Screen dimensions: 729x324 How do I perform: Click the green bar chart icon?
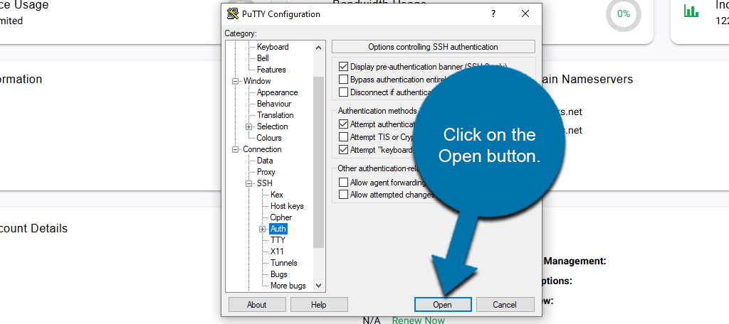(x=691, y=11)
